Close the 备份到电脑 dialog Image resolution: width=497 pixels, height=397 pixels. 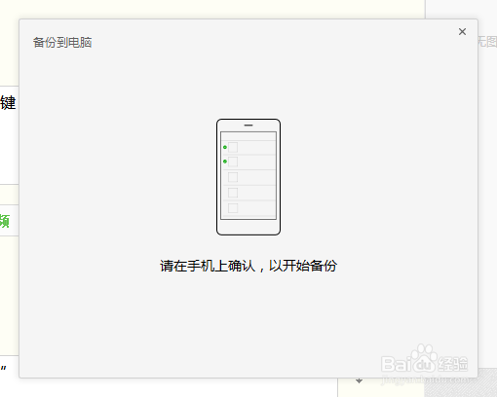(x=462, y=31)
